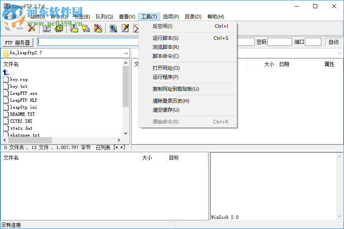Click the WinSock 2.0 log line
The width and height of the screenshot is (344, 229).
[225, 217]
